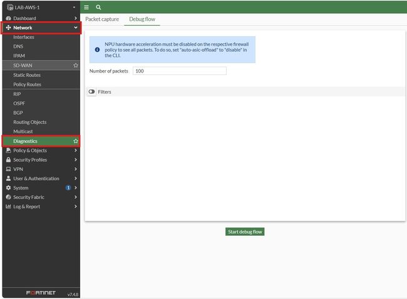
Task: Favorite SD-WAN with star icon
Action: [x=76, y=65]
